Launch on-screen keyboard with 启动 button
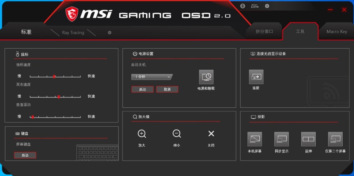354x176 pixels. click(x=25, y=155)
